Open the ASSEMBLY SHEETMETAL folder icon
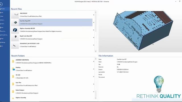Viewport: 182px width, 102px height. [13, 61]
